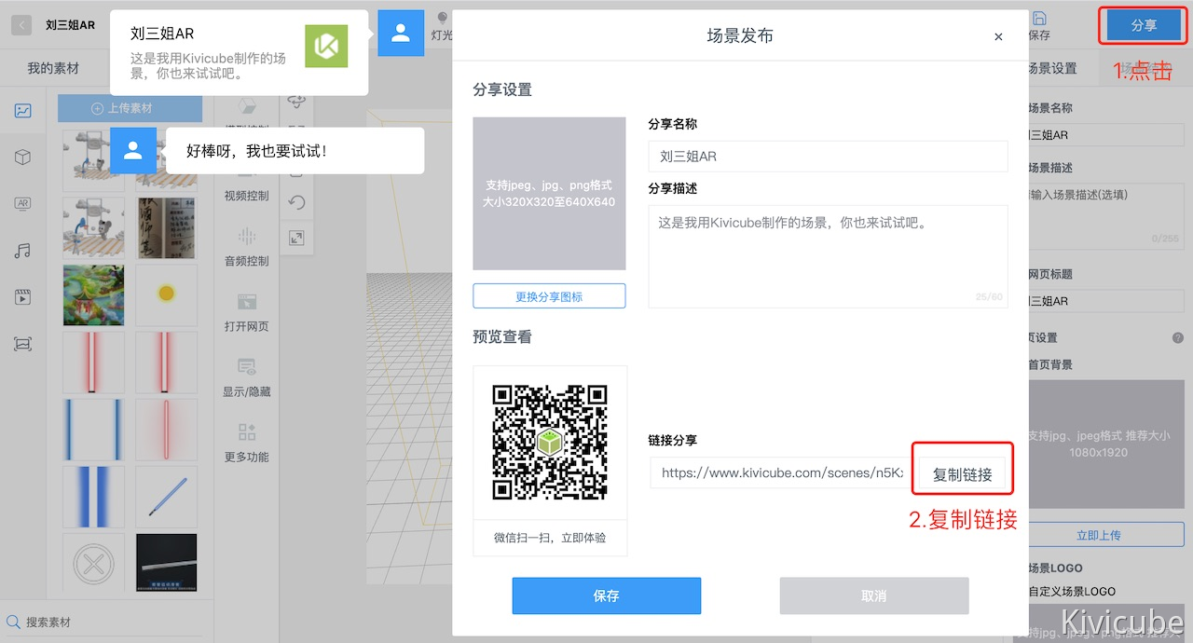The width and height of the screenshot is (1193, 643).
Task: Select the scan-frame icon in the sidebar
Action: tap(23, 344)
